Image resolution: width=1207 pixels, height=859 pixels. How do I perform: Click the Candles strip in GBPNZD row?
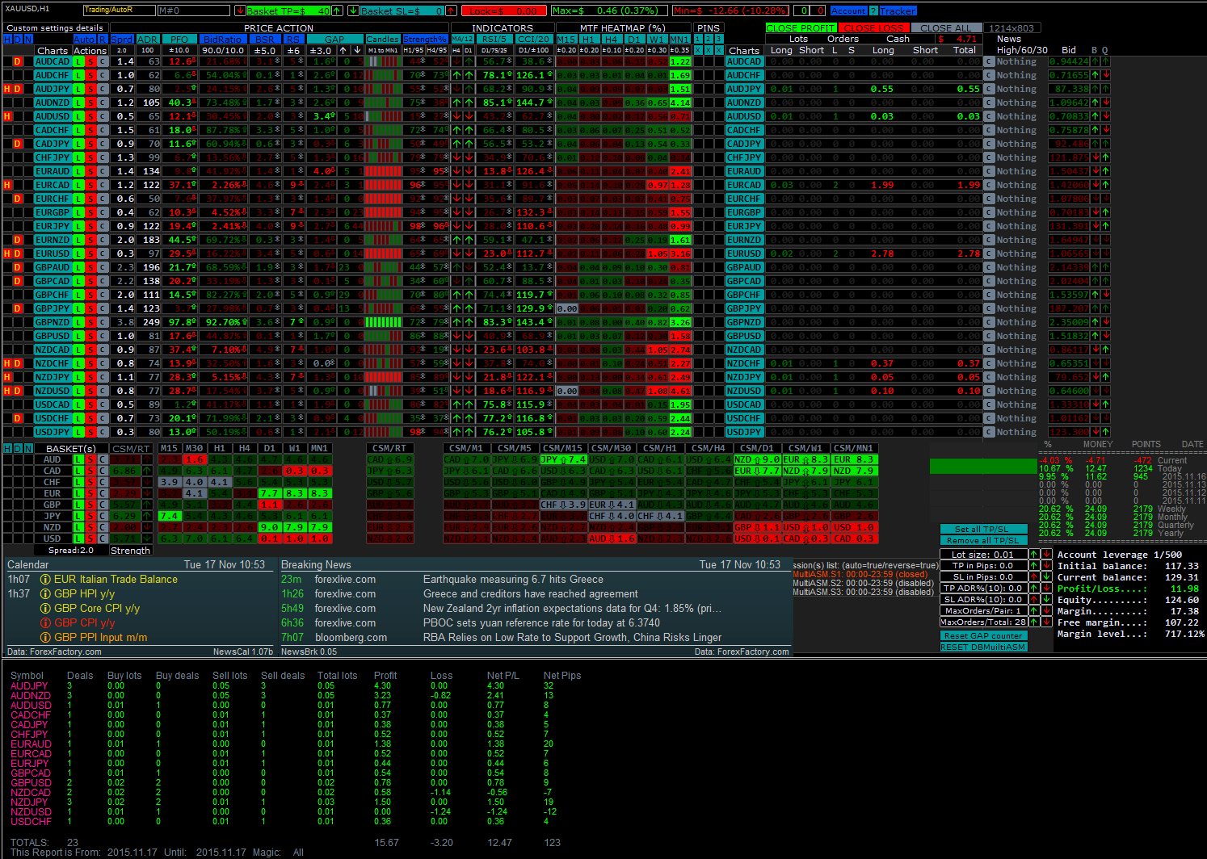click(383, 322)
